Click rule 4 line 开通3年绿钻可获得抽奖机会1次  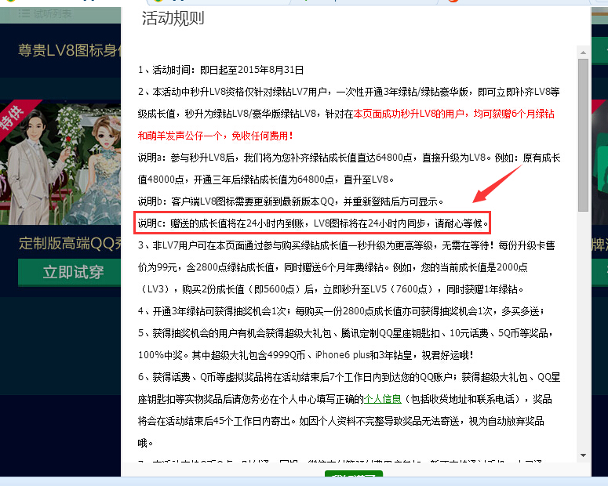click(341, 311)
